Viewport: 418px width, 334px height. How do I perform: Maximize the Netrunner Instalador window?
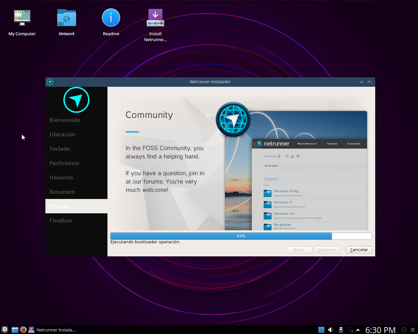pyautogui.click(x=369, y=82)
